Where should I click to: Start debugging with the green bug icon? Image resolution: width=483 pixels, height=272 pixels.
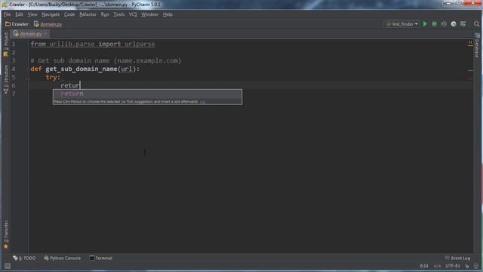click(x=435, y=24)
